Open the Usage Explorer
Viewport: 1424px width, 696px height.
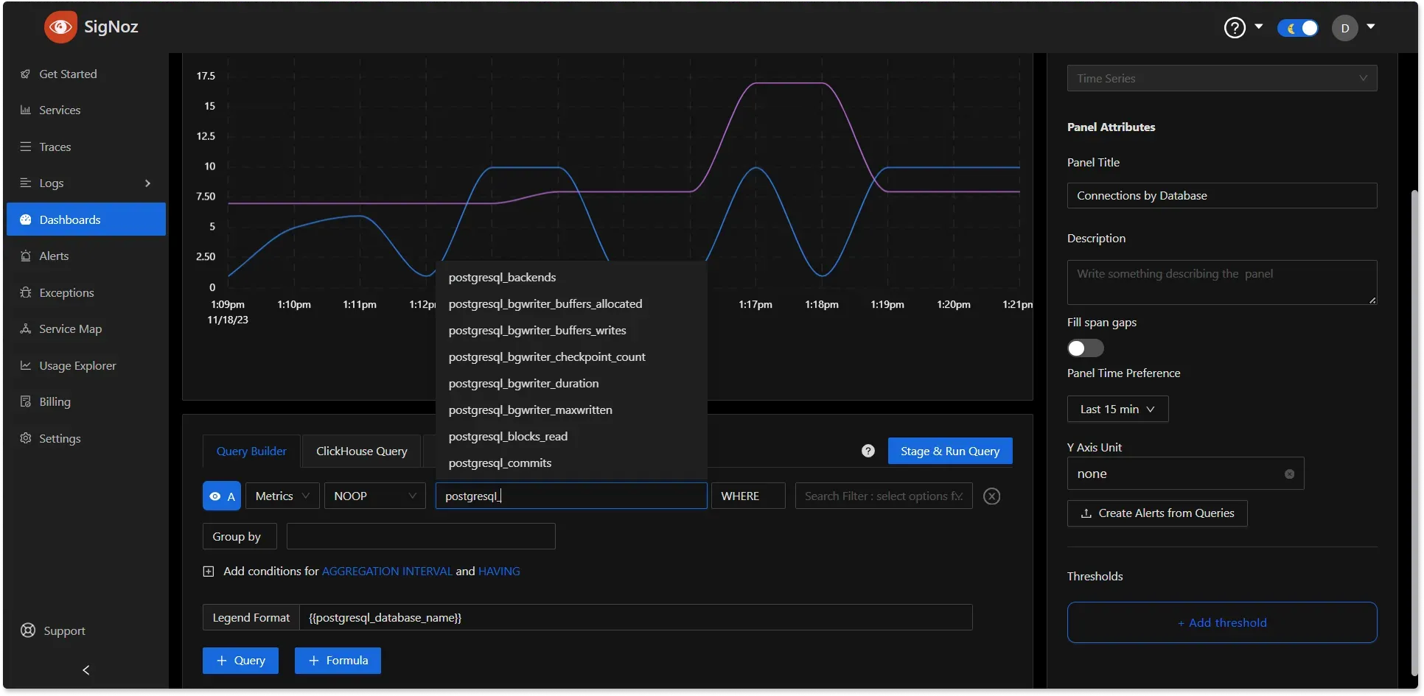[x=77, y=365]
